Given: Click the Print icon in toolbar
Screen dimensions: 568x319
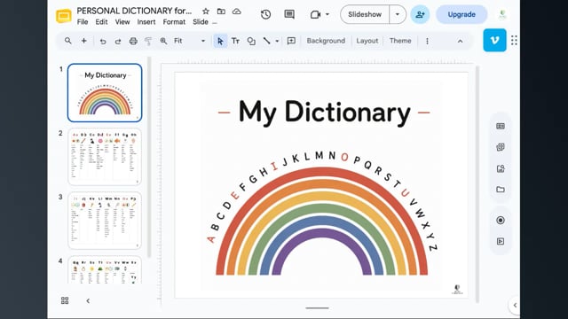Looking at the screenshot, I should pyautogui.click(x=133, y=41).
